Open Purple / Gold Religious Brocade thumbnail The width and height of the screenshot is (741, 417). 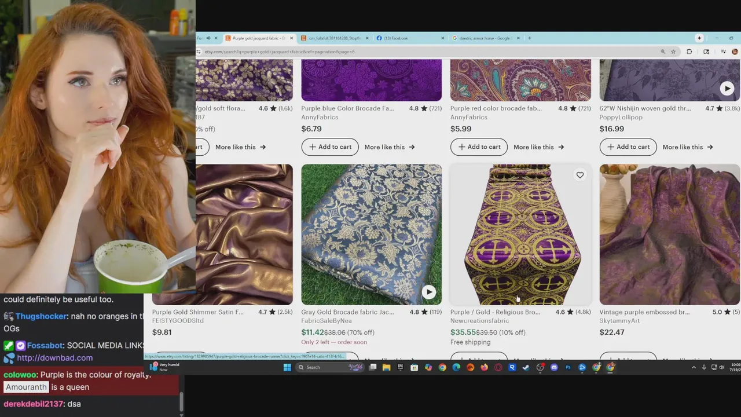(x=520, y=234)
